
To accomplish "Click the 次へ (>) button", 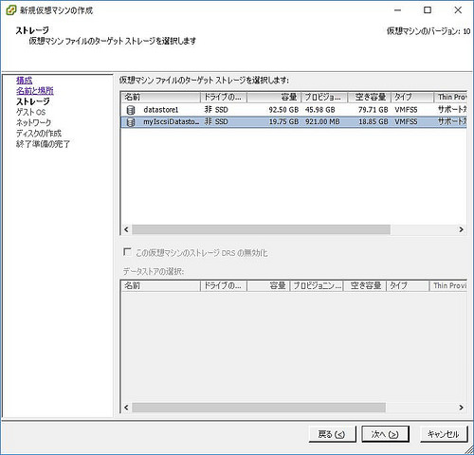I will pos(385,434).
